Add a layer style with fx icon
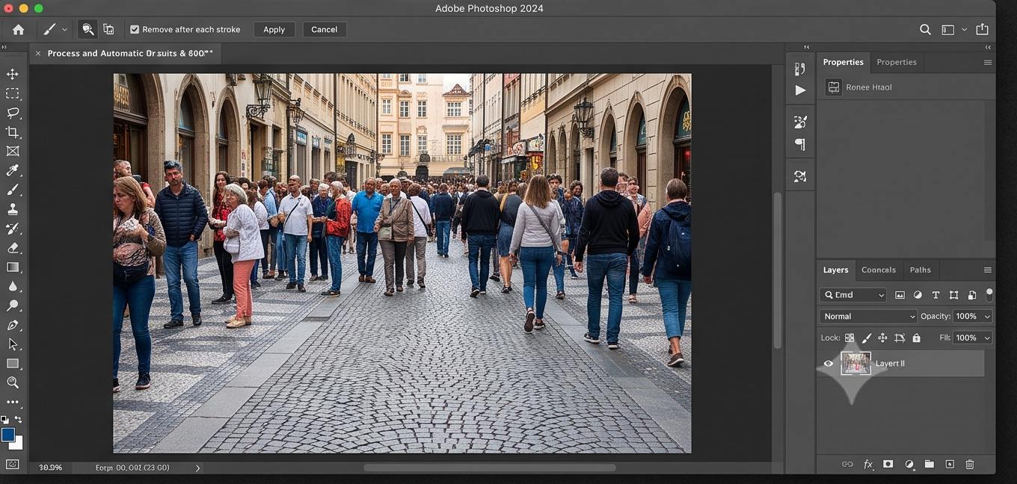The width and height of the screenshot is (1017, 484). click(868, 464)
